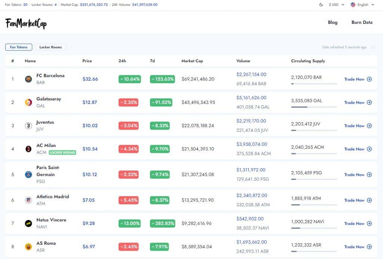Click Paris Saint-Germain price $10.12
This screenshot has width=383, height=259.
tap(90, 175)
